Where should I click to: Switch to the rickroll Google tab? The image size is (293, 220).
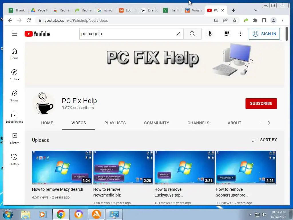click(x=106, y=10)
